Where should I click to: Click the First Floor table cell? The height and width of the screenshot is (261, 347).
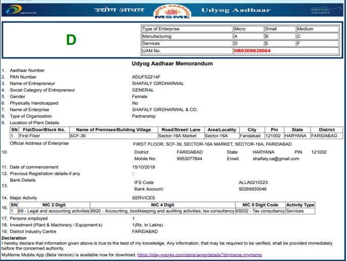(44, 136)
